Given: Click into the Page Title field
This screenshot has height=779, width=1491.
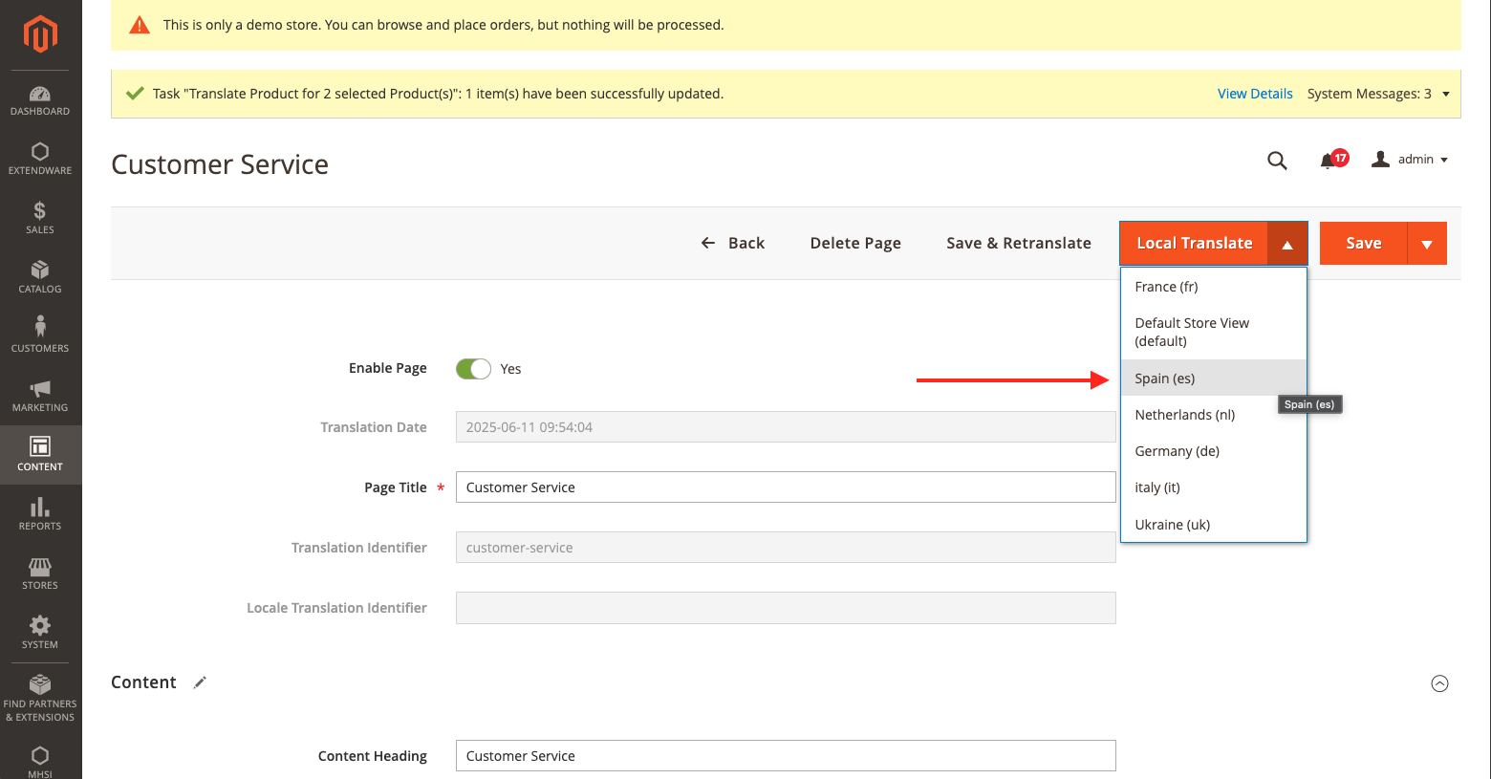Looking at the screenshot, I should click(785, 487).
